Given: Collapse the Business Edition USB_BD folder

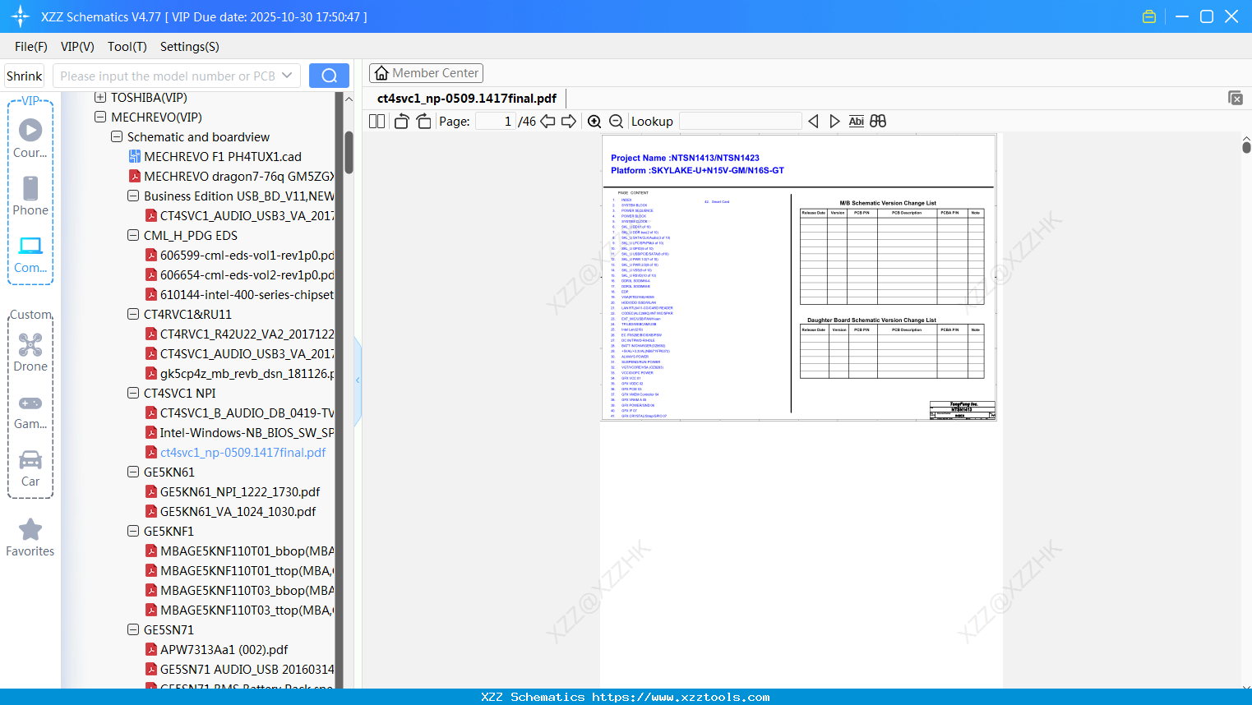Looking at the screenshot, I should tap(133, 196).
